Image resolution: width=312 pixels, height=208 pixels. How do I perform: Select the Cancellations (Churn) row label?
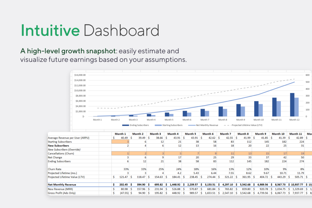(x=61, y=153)
